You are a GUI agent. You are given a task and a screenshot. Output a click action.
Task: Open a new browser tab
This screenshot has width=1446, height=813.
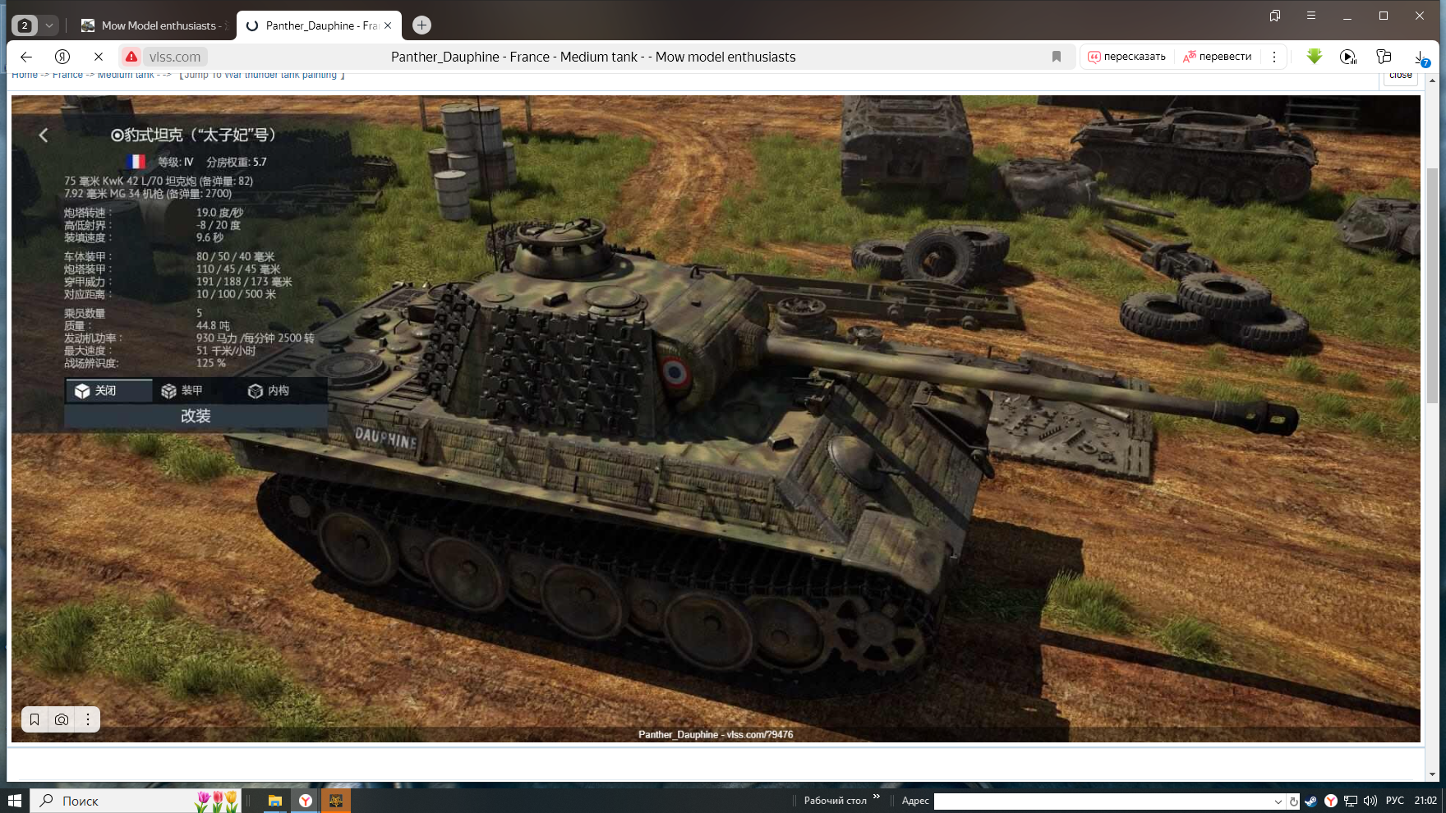pos(421,25)
